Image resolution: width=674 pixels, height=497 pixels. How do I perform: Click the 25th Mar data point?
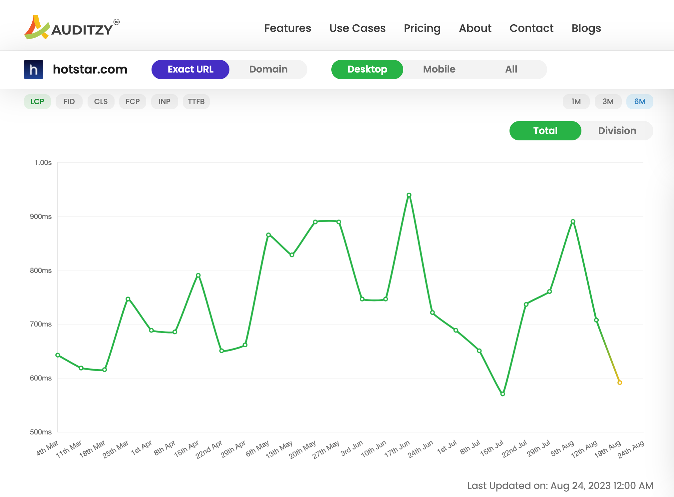click(x=128, y=299)
